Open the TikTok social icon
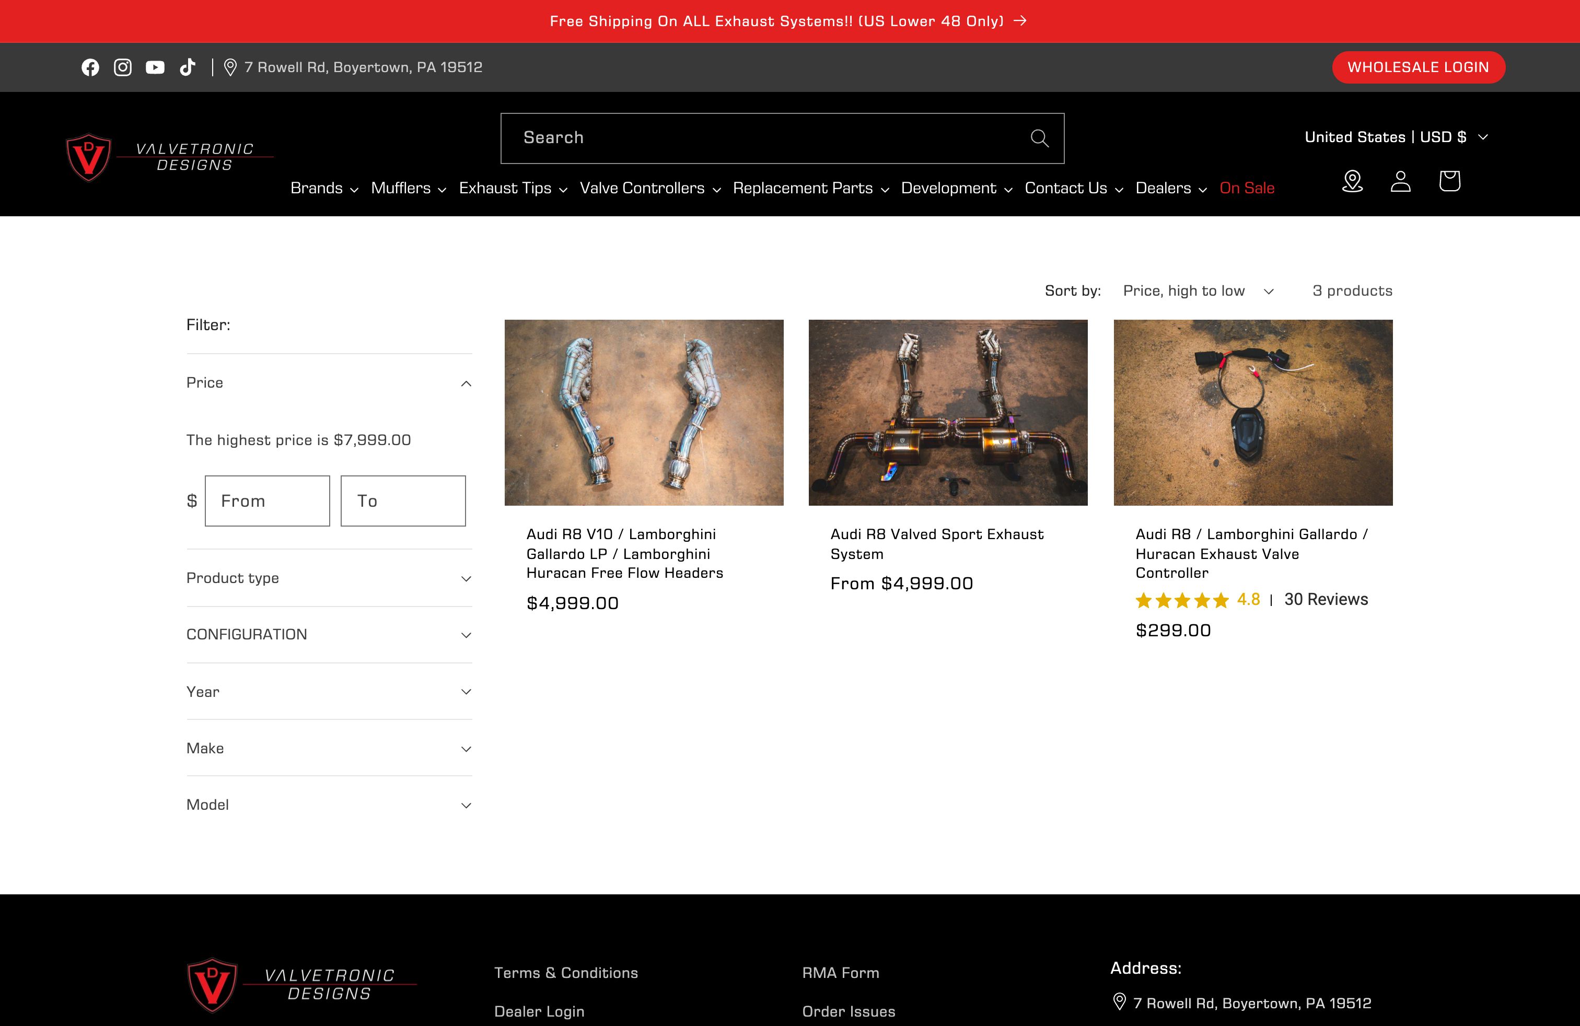This screenshot has height=1026, width=1580. [188, 67]
